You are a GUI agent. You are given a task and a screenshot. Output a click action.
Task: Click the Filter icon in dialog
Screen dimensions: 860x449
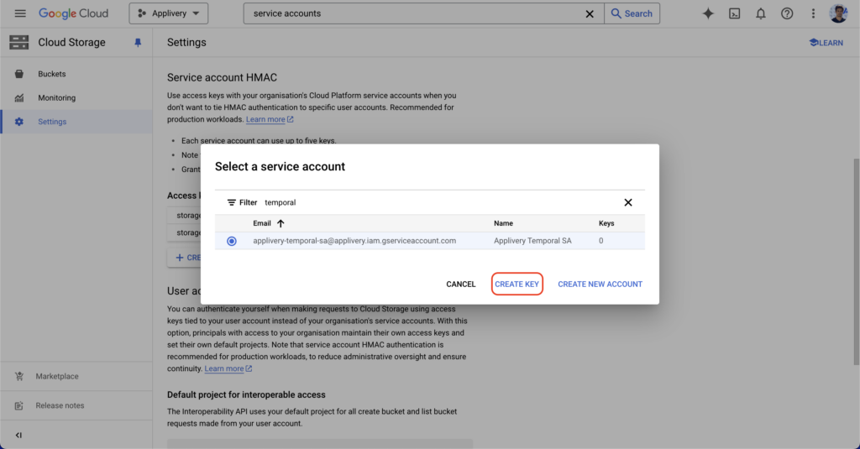click(232, 203)
